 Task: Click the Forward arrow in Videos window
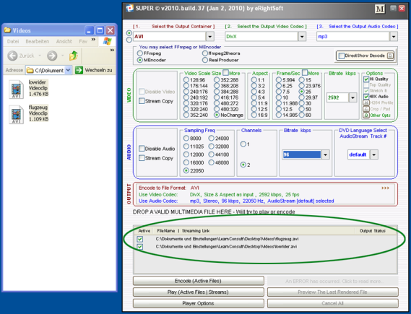[x=52, y=56]
